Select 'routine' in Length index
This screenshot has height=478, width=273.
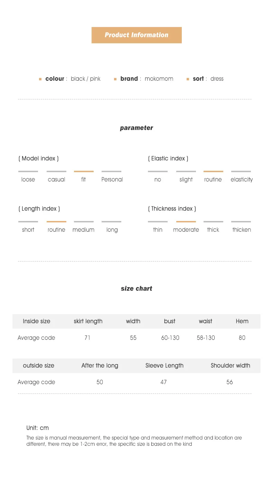[x=56, y=230]
